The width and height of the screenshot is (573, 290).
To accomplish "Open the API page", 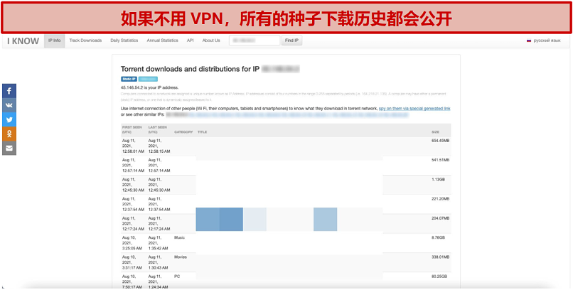I will tap(190, 41).
